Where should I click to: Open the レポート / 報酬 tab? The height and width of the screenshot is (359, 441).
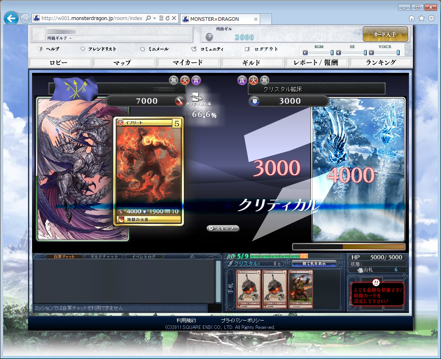(x=317, y=62)
